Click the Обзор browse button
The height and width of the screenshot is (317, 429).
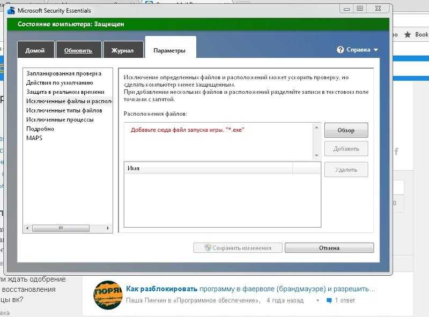coord(346,130)
